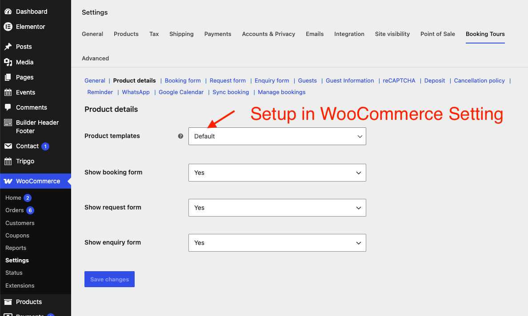Click the Save changes button
Viewport: 528px width, 316px height.
[x=109, y=279]
